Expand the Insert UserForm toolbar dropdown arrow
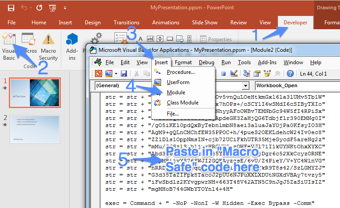The height and width of the screenshot is (208, 340). click(x=116, y=74)
